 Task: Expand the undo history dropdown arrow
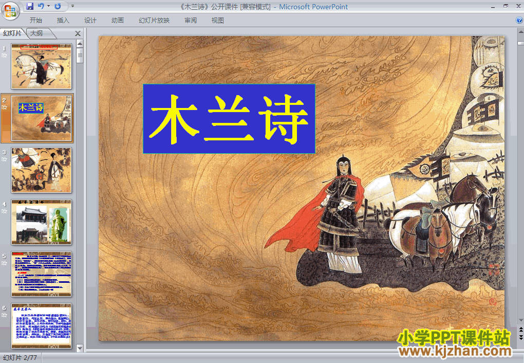48,6
